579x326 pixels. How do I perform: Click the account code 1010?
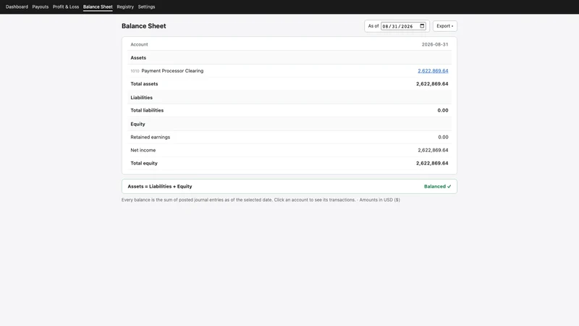pos(135,71)
